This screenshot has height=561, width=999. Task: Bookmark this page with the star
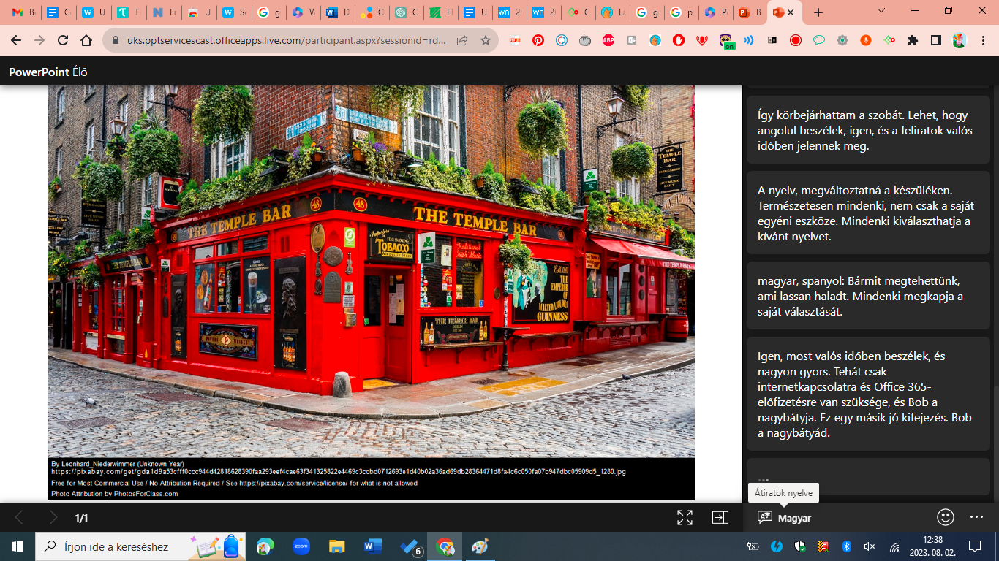coord(486,41)
